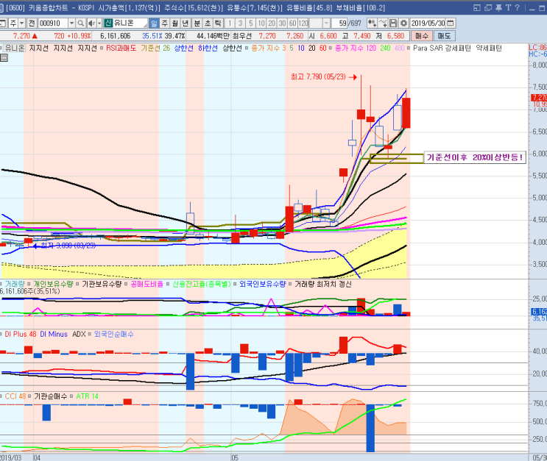Click the 외국인순매수 indicator label
The height and width of the screenshot is (461, 547).
113,334
